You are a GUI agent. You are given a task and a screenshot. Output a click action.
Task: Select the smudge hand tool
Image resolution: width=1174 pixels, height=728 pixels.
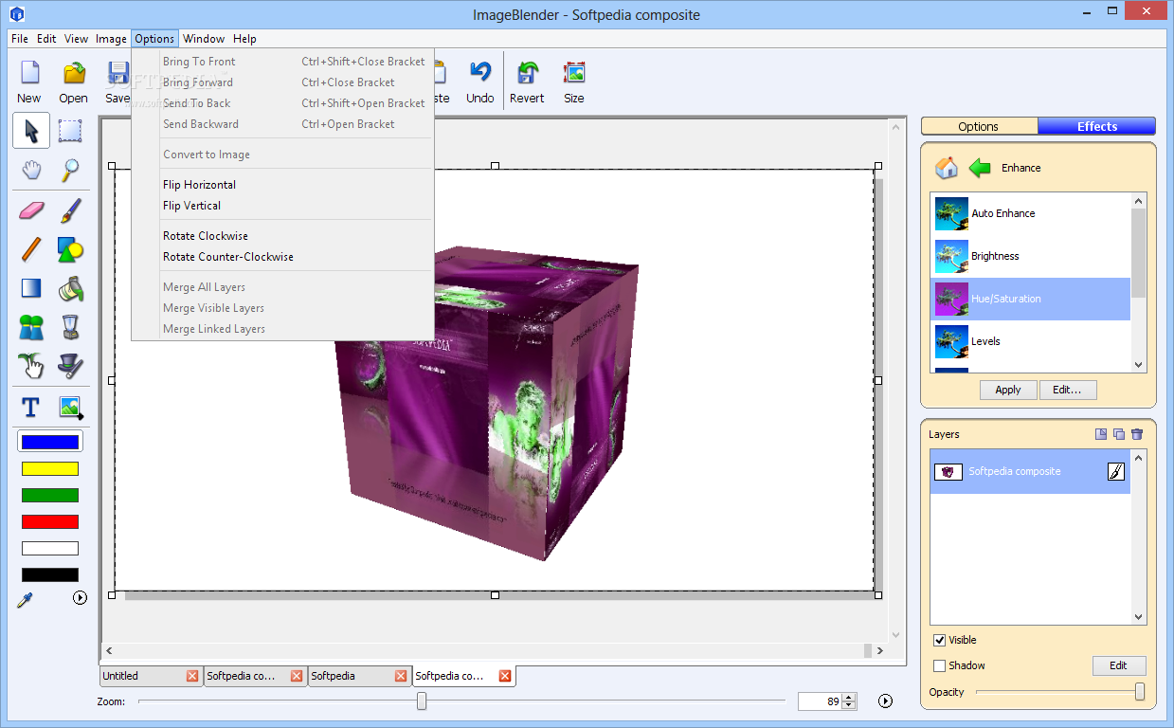(x=31, y=366)
